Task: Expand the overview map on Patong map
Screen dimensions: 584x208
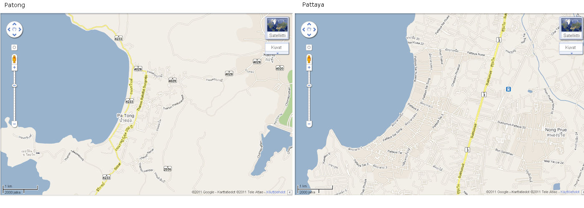Action: point(290,192)
